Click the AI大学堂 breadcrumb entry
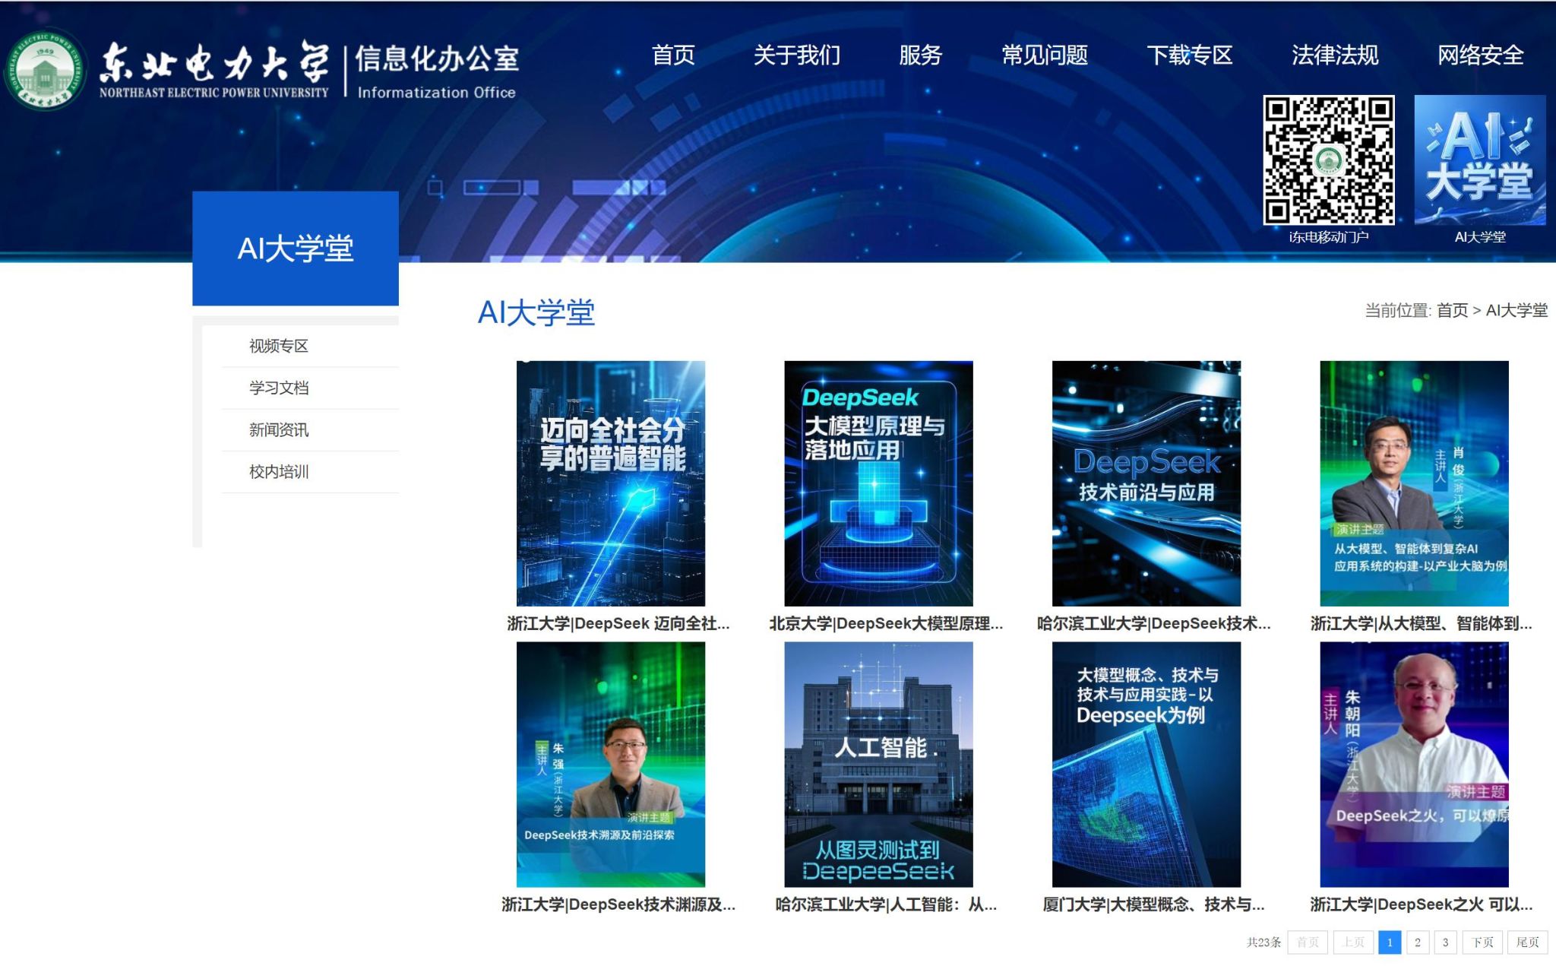The width and height of the screenshot is (1556, 966). [x=1516, y=310]
